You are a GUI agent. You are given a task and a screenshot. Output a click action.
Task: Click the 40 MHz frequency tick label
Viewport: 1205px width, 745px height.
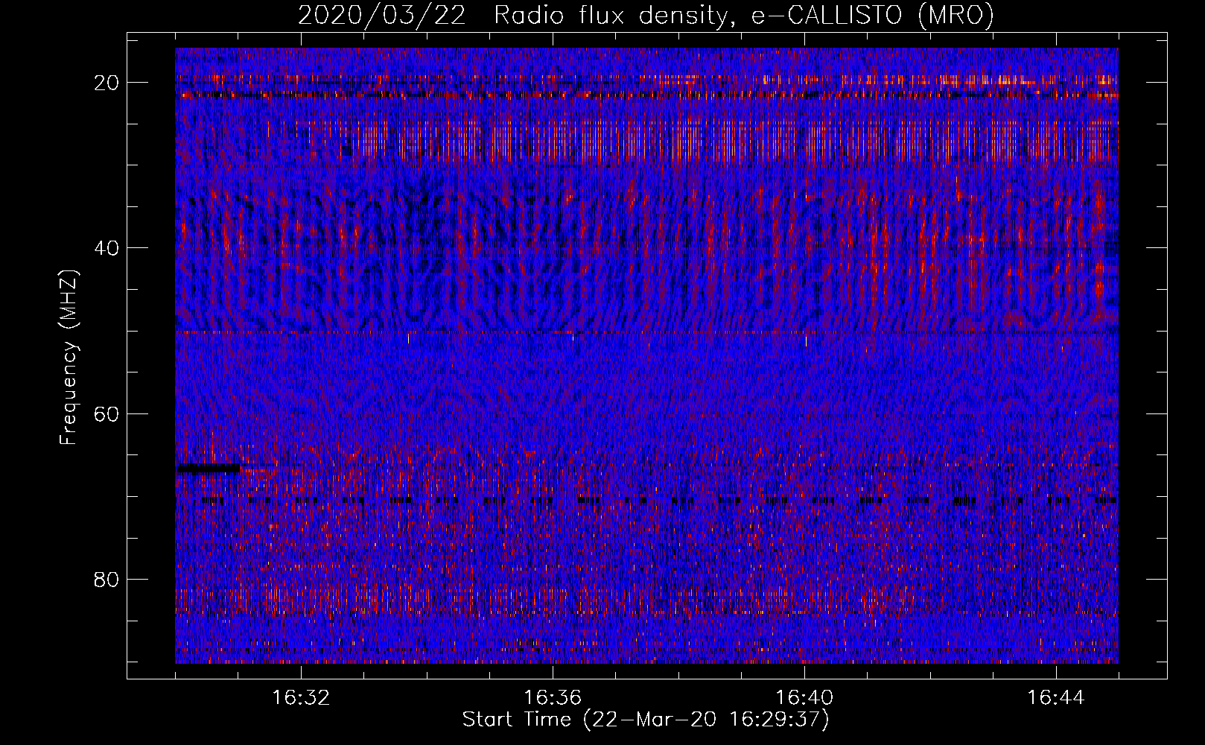pyautogui.click(x=107, y=248)
